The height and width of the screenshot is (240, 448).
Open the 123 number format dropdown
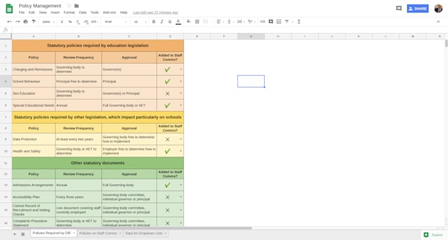[x=95, y=22]
